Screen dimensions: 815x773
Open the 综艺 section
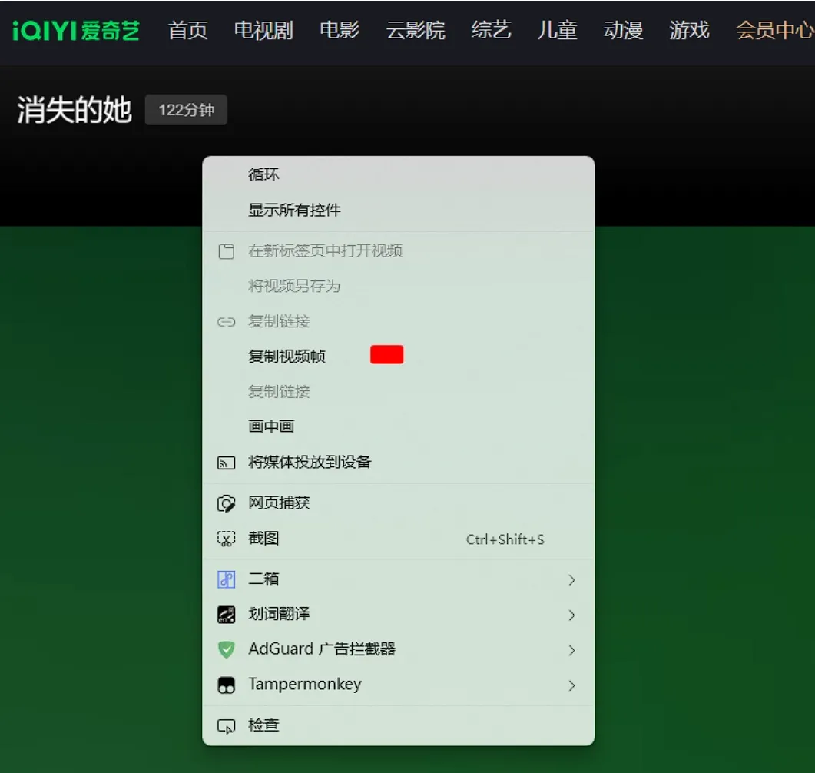click(491, 31)
